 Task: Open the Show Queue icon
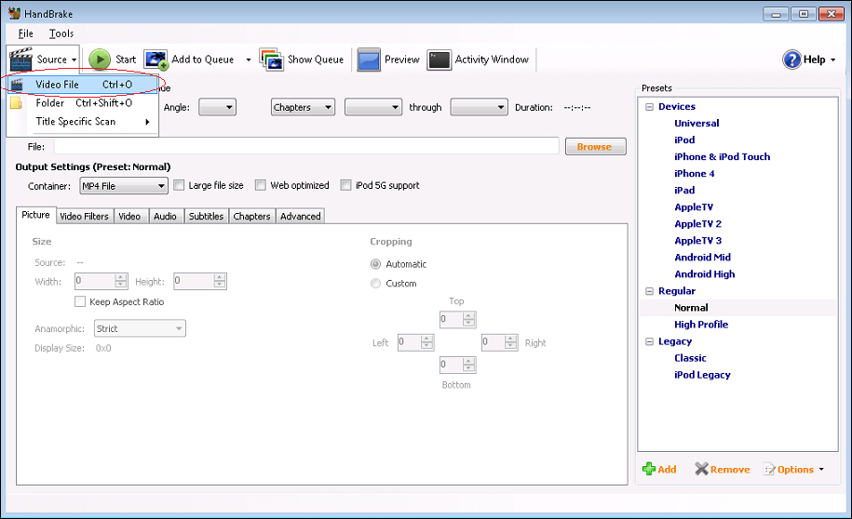[271, 60]
